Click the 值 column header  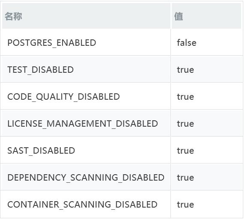point(179,16)
